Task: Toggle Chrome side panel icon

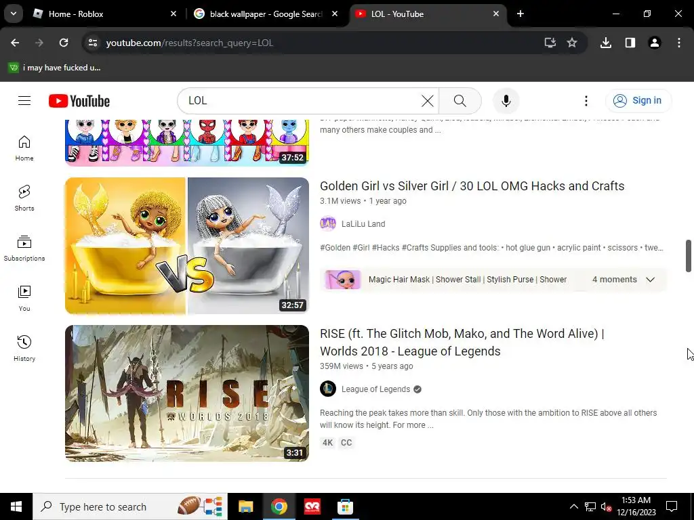Action: click(630, 43)
